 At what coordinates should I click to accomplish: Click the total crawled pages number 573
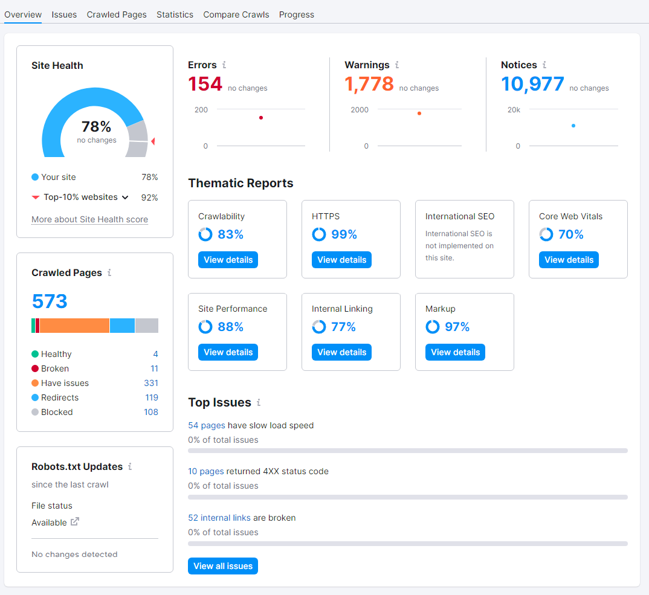[50, 301]
